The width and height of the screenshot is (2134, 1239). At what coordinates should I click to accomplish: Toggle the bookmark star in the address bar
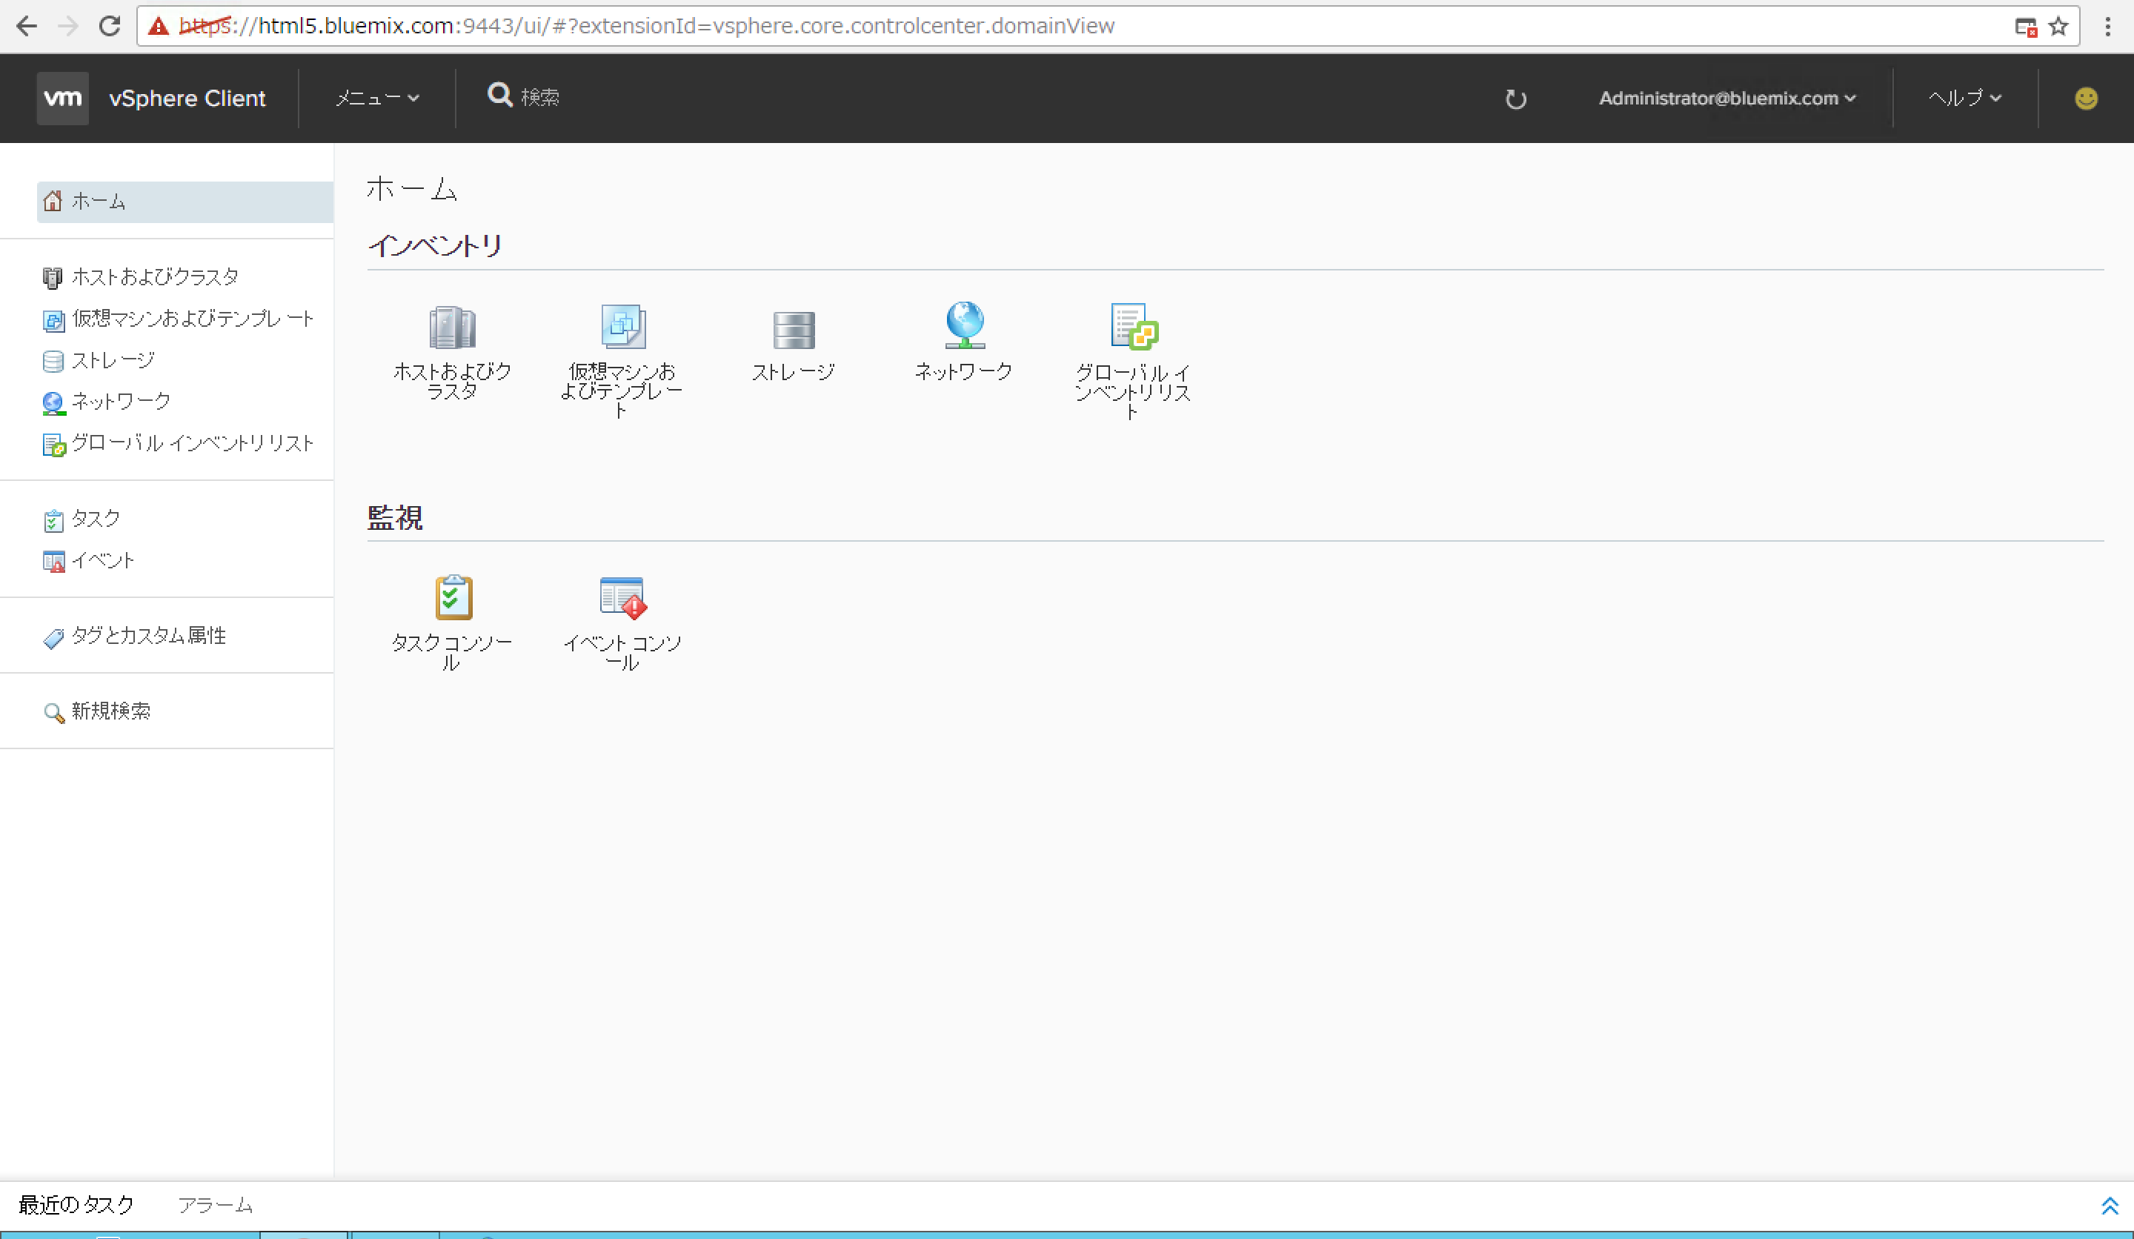(2059, 25)
